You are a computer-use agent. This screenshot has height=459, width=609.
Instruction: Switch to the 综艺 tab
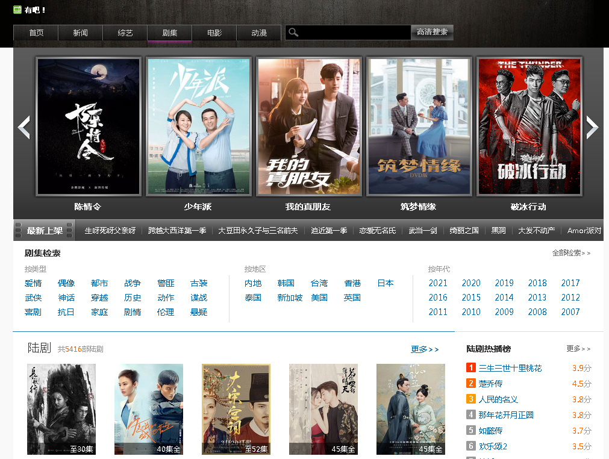point(125,33)
